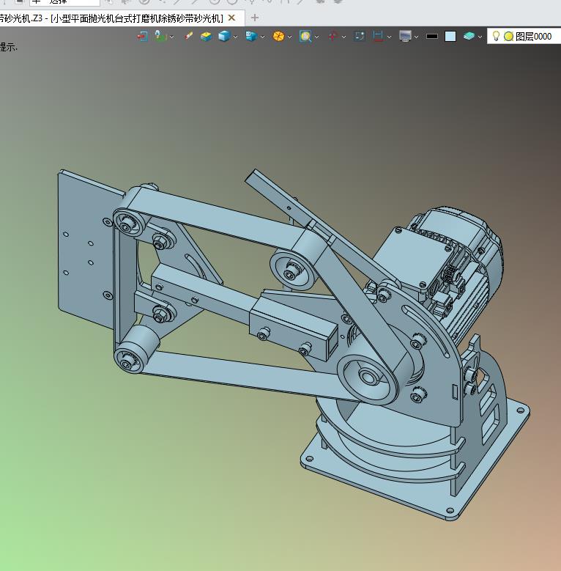Expand shaded cube display mode dropdown
Image resolution: width=561 pixels, height=571 pixels.
pyautogui.click(x=235, y=37)
